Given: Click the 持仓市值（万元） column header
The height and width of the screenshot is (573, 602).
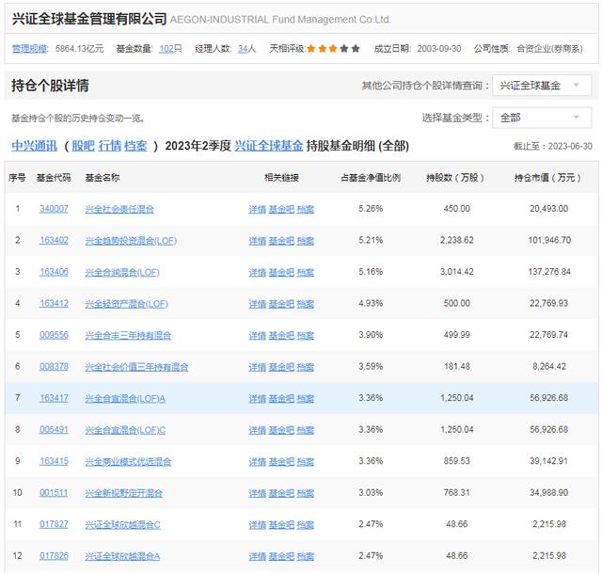Looking at the screenshot, I should (547, 178).
